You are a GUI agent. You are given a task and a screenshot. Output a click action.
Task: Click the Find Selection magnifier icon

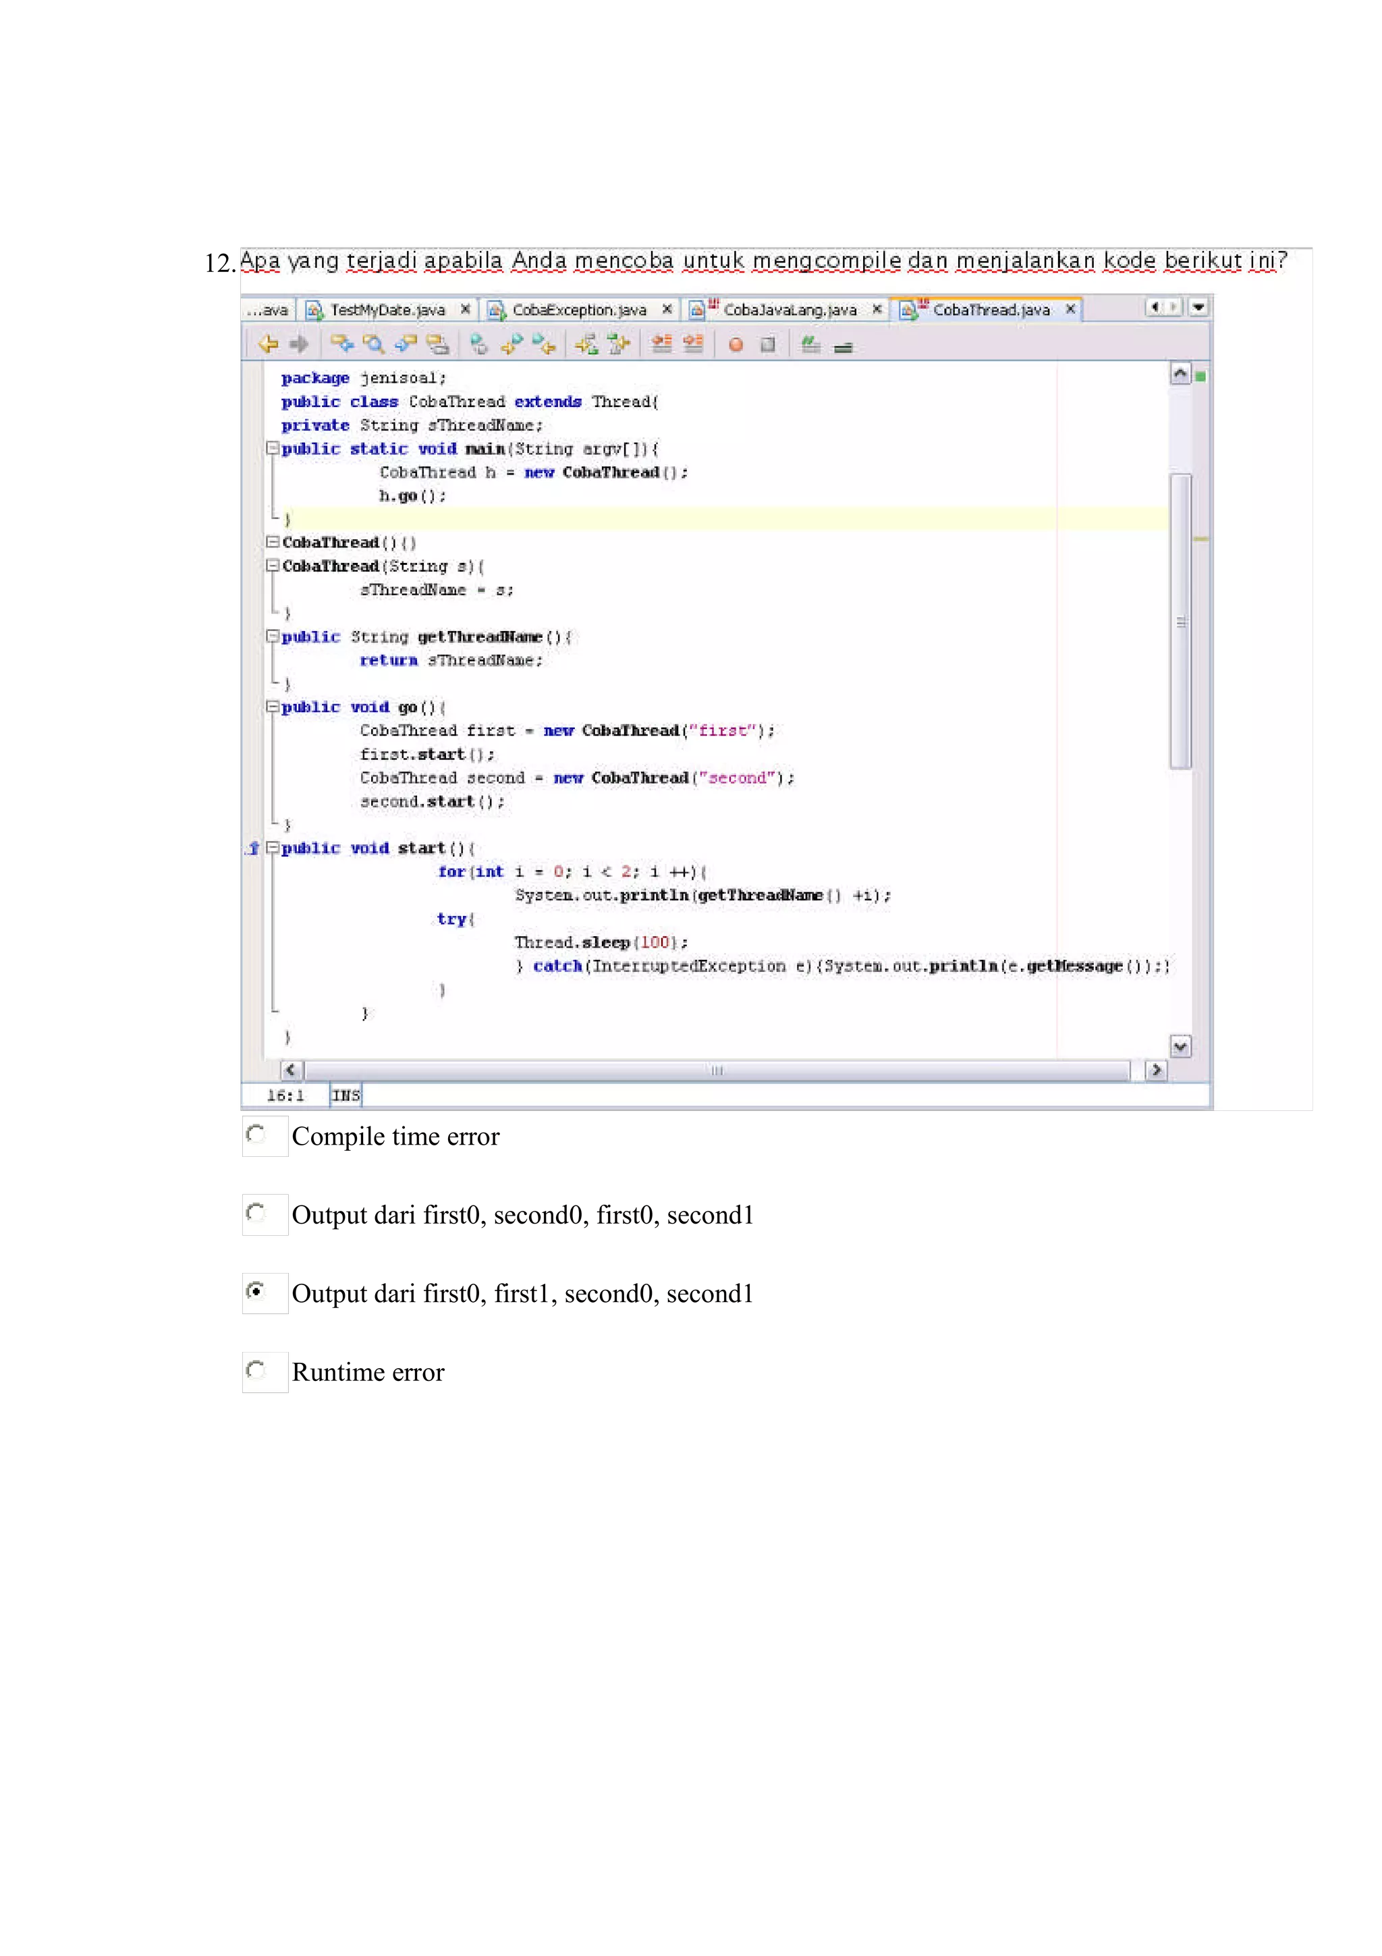(x=373, y=344)
